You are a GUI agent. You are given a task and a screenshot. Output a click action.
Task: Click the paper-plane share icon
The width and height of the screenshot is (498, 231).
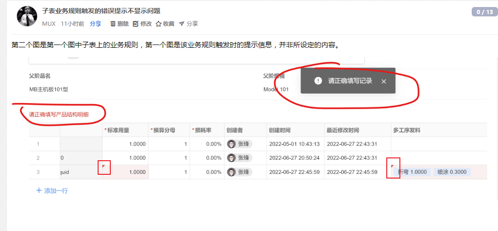pos(181,24)
